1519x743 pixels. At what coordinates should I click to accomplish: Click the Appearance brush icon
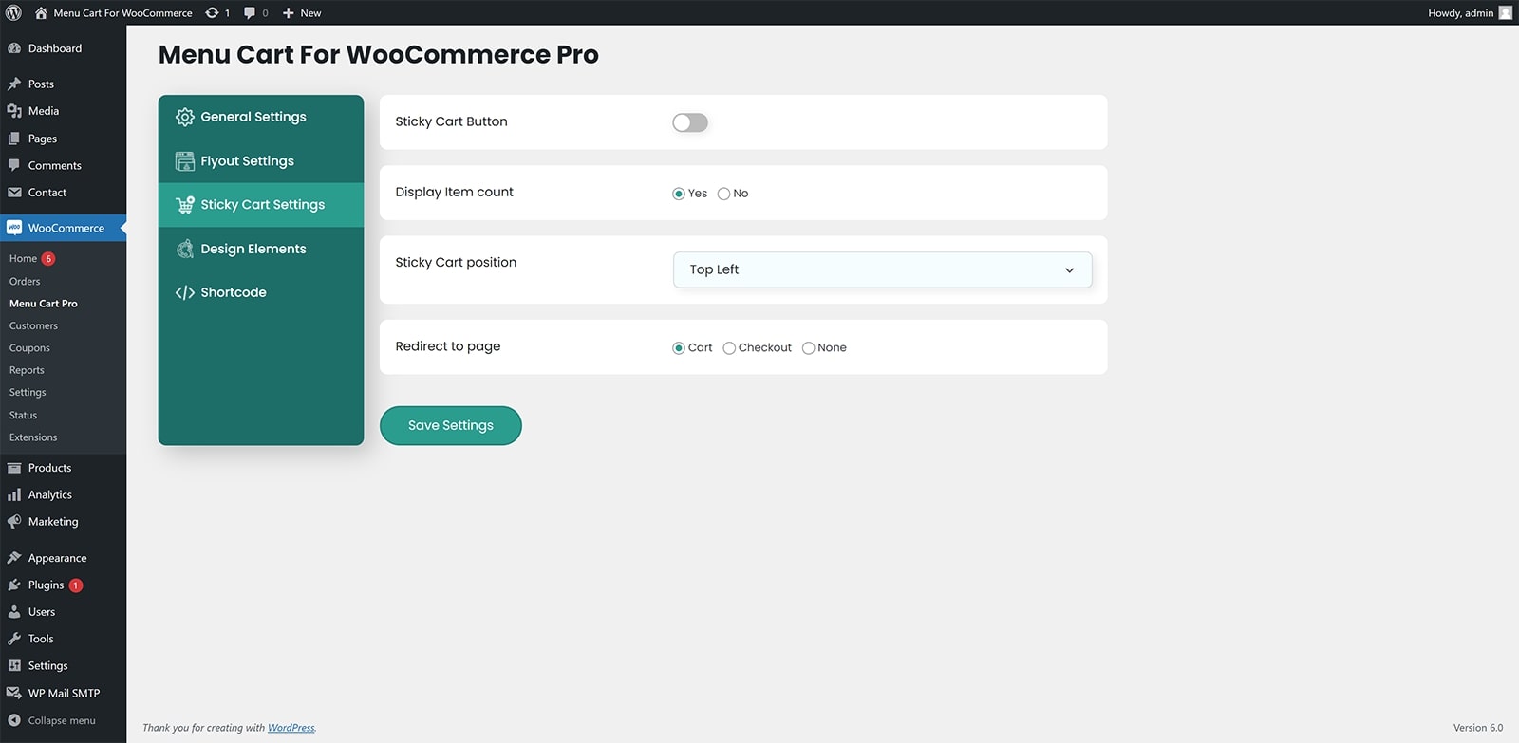pyautogui.click(x=14, y=558)
